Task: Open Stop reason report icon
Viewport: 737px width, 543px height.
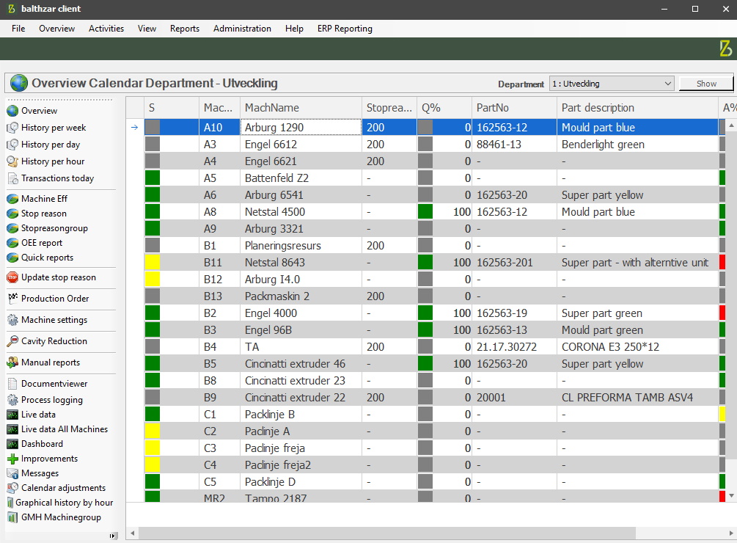Action: coord(12,214)
